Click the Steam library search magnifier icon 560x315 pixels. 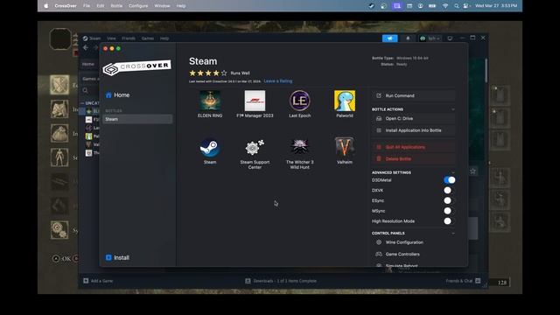coord(86,90)
